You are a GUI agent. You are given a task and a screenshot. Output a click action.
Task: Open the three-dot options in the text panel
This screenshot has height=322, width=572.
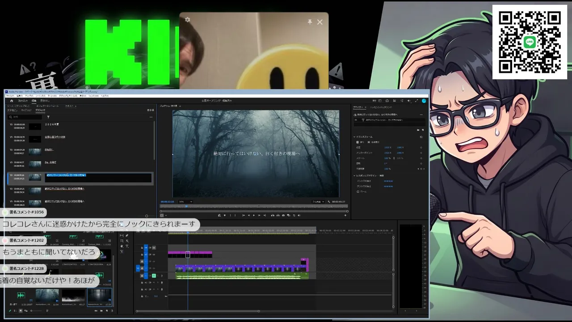(x=151, y=117)
